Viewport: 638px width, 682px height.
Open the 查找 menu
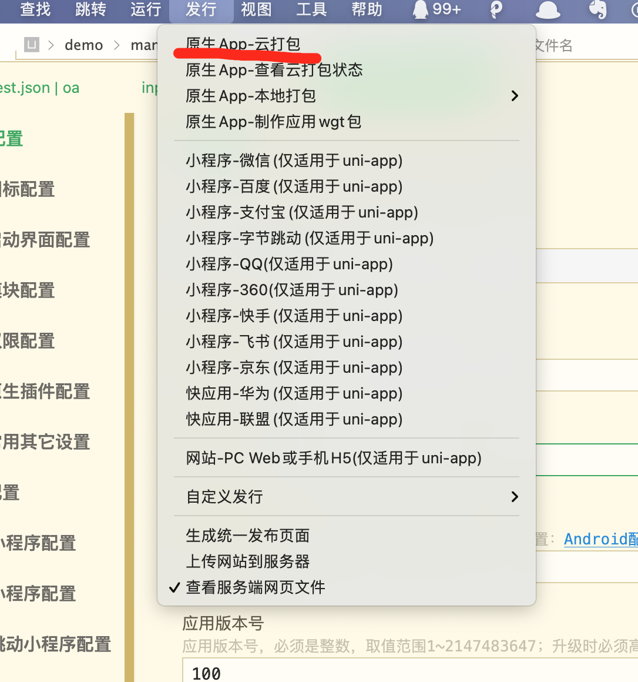click(x=36, y=9)
